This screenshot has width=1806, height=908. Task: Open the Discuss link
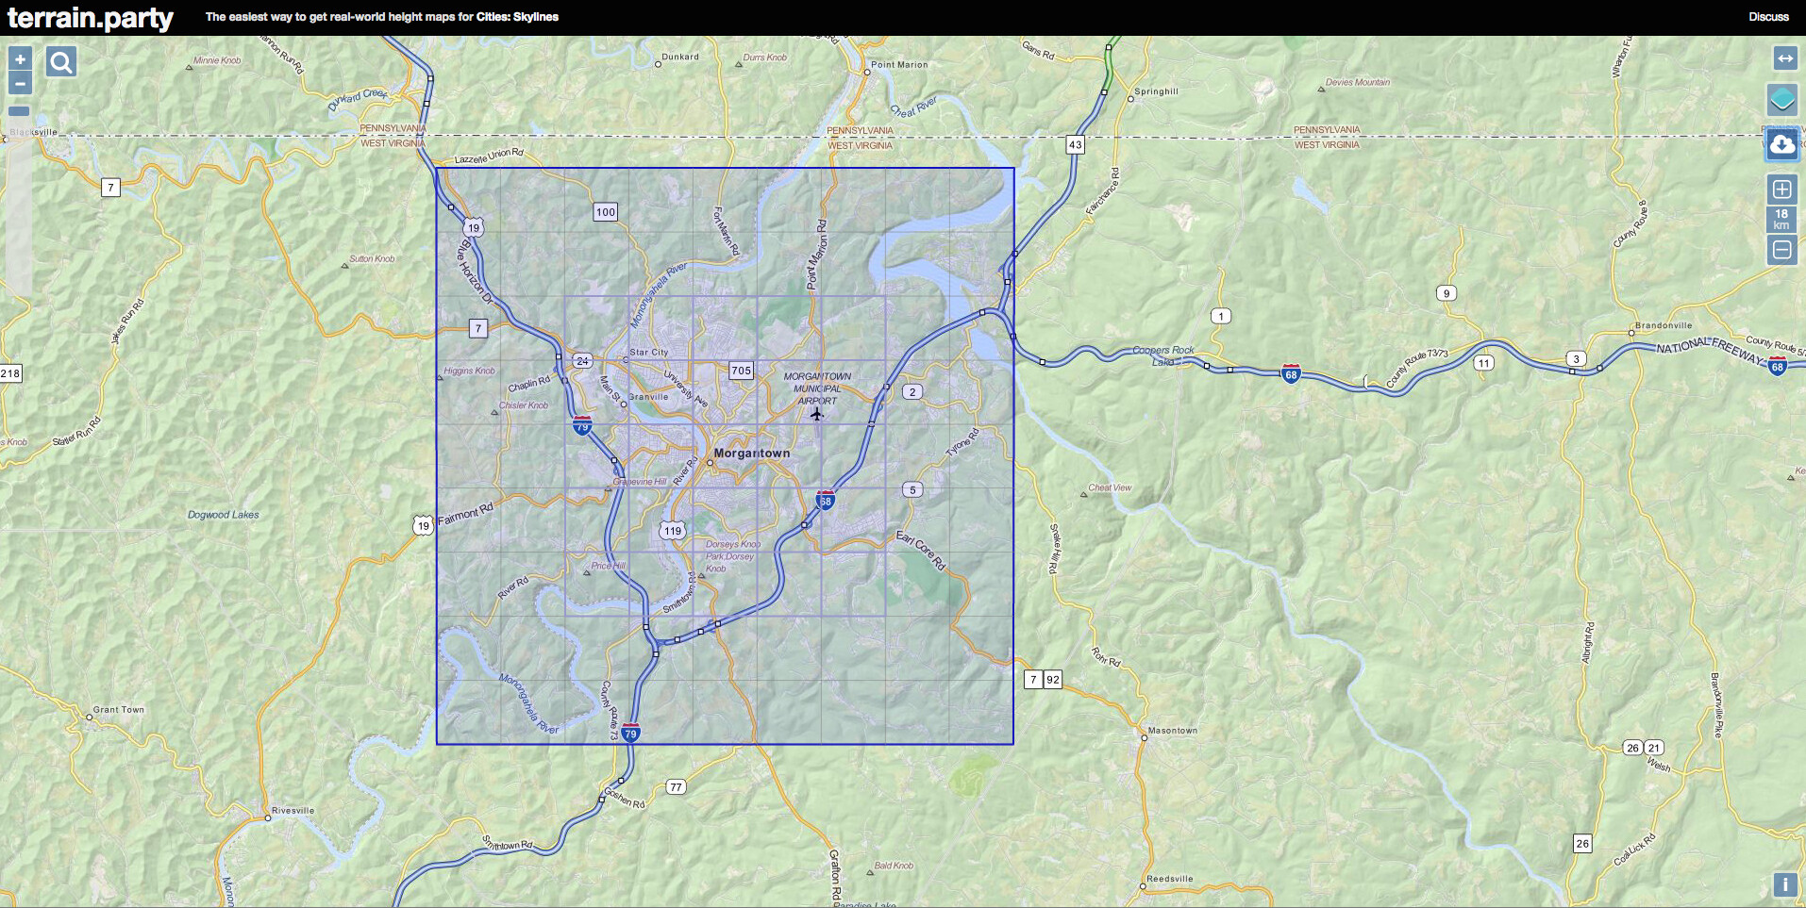click(1768, 17)
